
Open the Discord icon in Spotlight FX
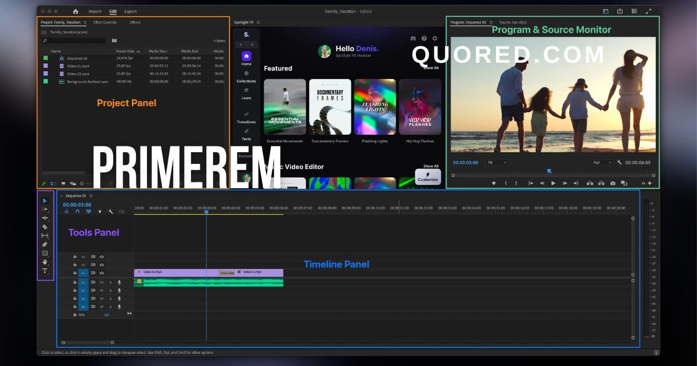click(413, 38)
